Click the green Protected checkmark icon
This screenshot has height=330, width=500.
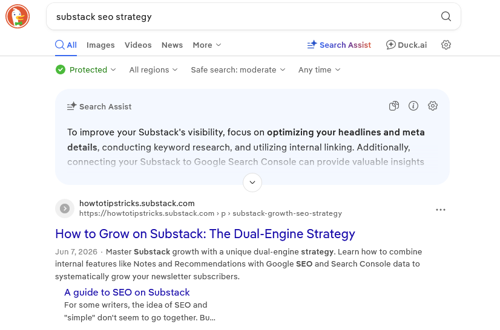pos(61,70)
